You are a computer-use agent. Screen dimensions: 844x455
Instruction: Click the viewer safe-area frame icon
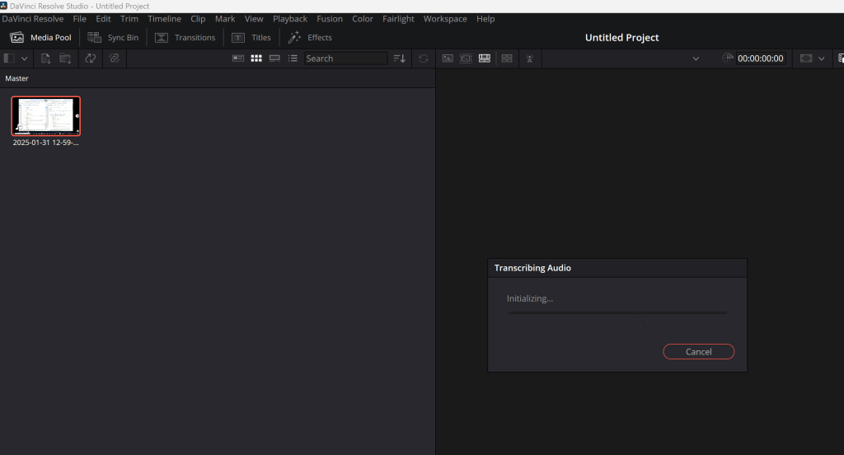point(806,59)
